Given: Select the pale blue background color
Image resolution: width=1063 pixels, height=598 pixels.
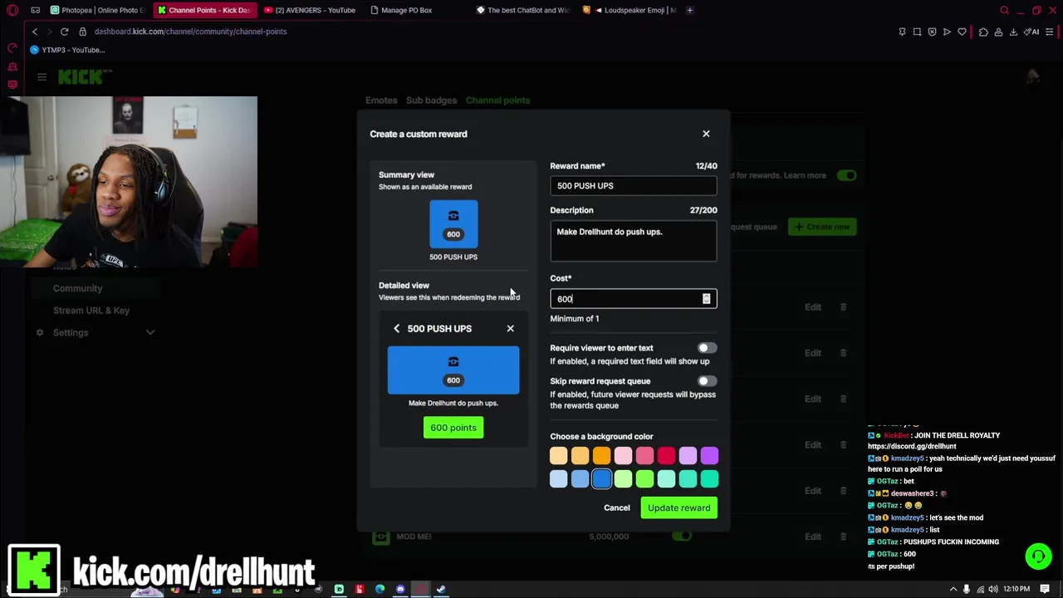Looking at the screenshot, I should pos(558,478).
